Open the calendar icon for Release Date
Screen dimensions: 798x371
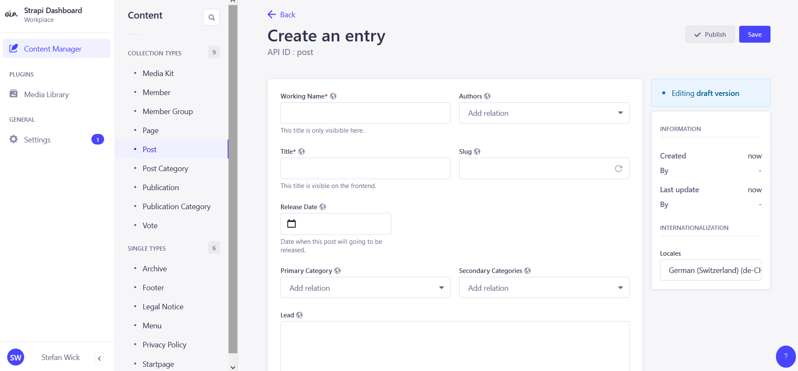click(x=292, y=224)
